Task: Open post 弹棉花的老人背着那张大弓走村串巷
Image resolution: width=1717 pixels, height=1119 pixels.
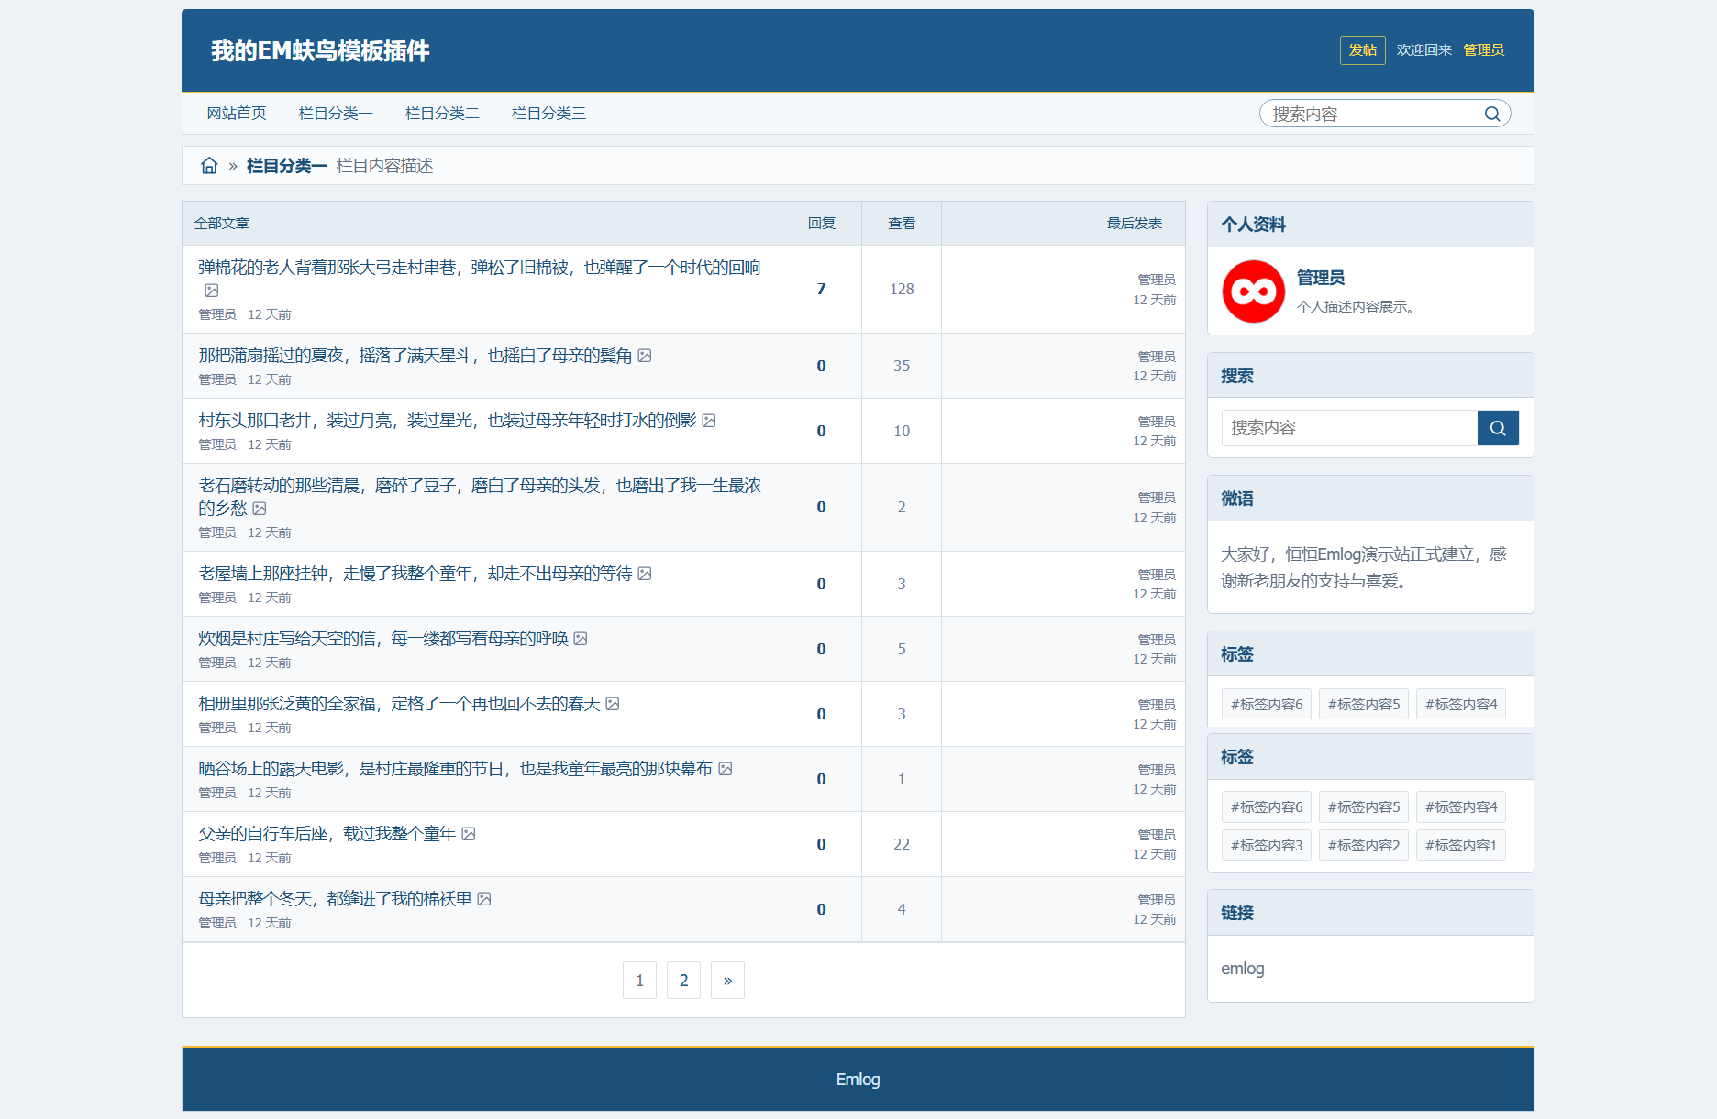Action: pos(480,268)
